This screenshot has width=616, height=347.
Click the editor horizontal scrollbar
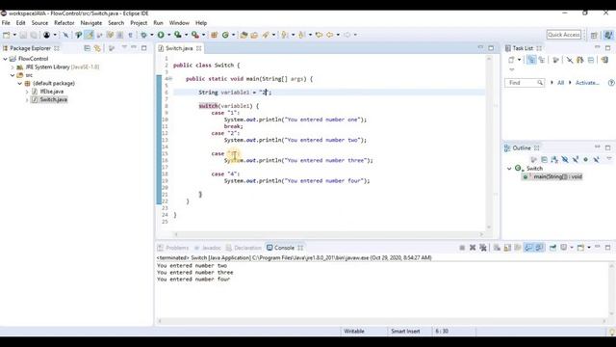pyautogui.click(x=328, y=234)
